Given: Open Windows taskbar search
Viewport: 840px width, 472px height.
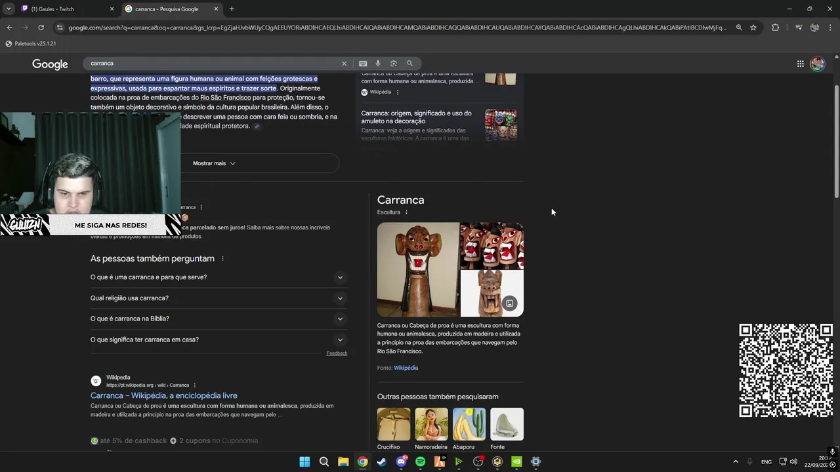Looking at the screenshot, I should [x=324, y=462].
